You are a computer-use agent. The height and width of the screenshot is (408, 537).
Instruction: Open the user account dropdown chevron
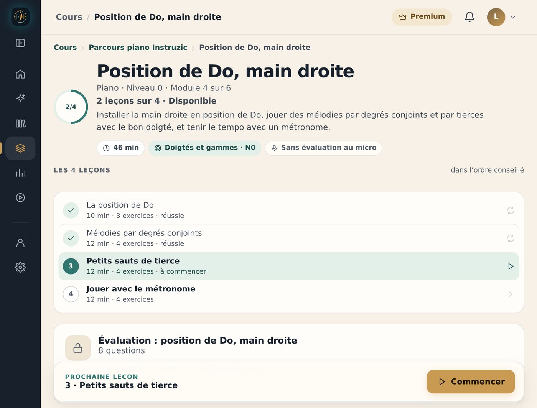pyautogui.click(x=513, y=17)
